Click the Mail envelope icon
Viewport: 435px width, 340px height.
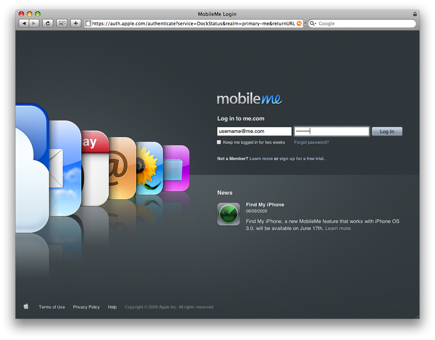click(65, 168)
